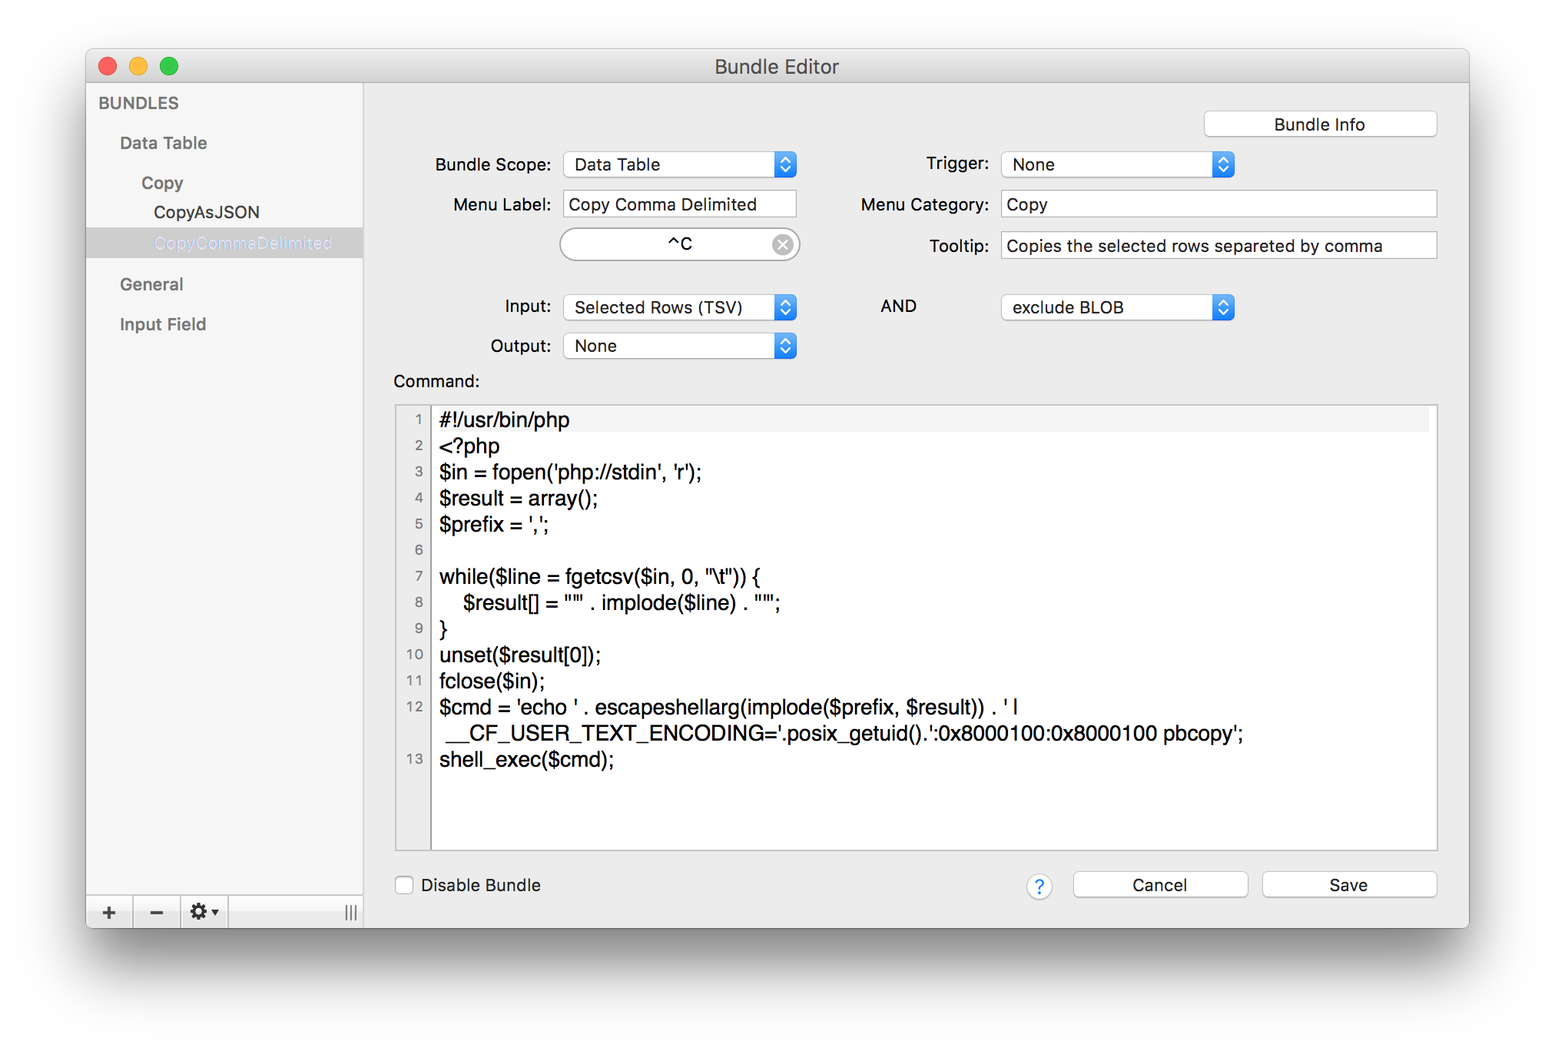Click the Menu Category field

(x=1218, y=204)
